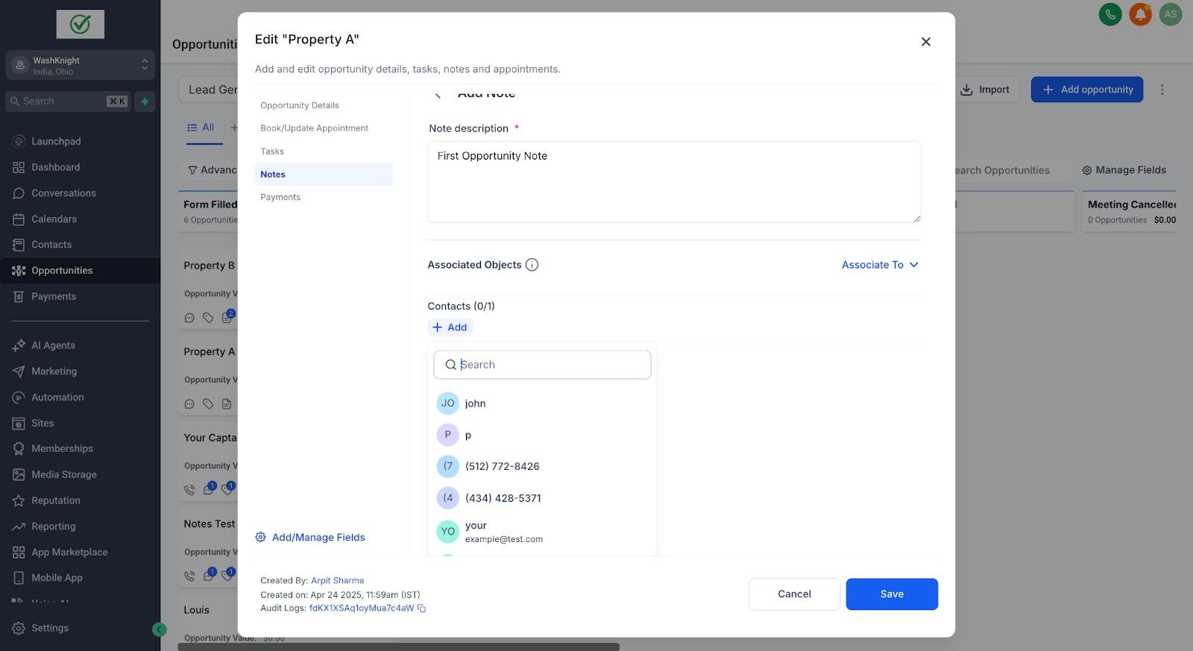This screenshot has height=651, width=1193.
Task: Click the green phone dialer icon
Action: (1109, 14)
